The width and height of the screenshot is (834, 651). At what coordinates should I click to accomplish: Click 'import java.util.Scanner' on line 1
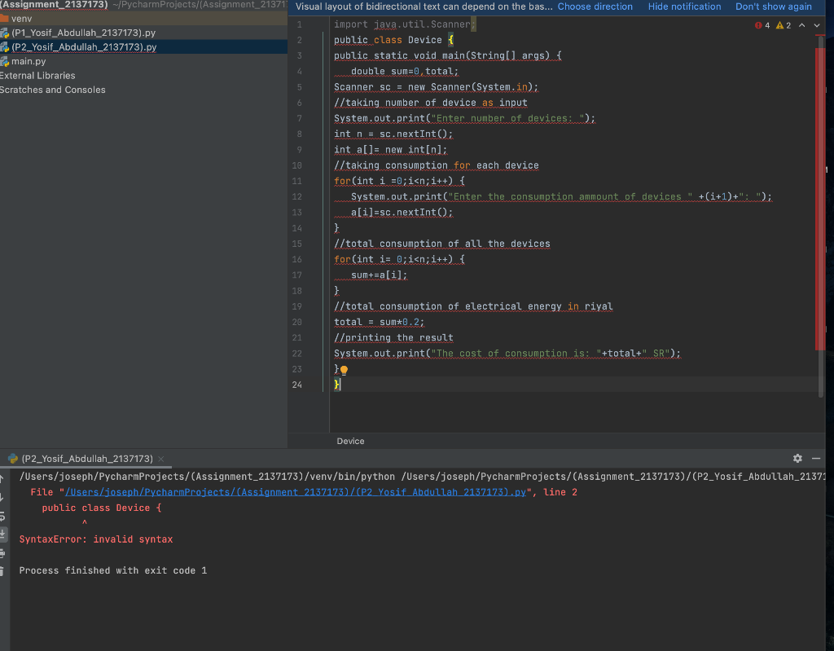coord(402,24)
